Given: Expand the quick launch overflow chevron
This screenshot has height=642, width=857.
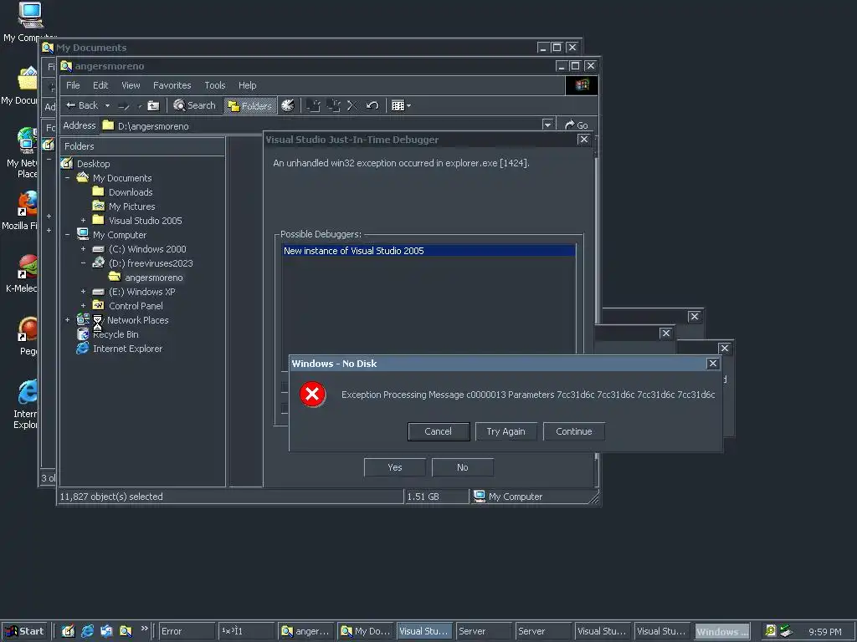Looking at the screenshot, I should click(x=144, y=629).
